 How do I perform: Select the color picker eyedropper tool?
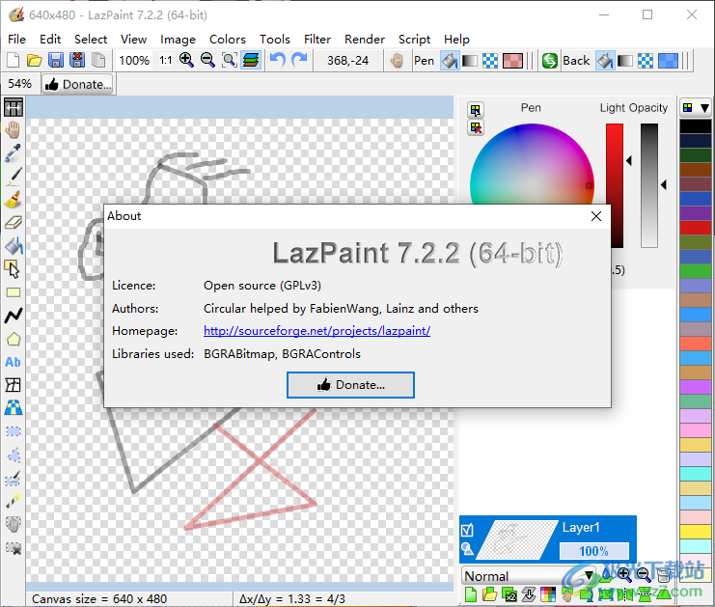point(14,153)
